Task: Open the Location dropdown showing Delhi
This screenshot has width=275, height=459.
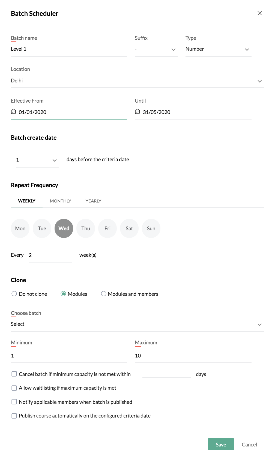Action: 137,81
